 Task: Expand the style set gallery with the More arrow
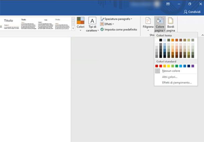73,28
